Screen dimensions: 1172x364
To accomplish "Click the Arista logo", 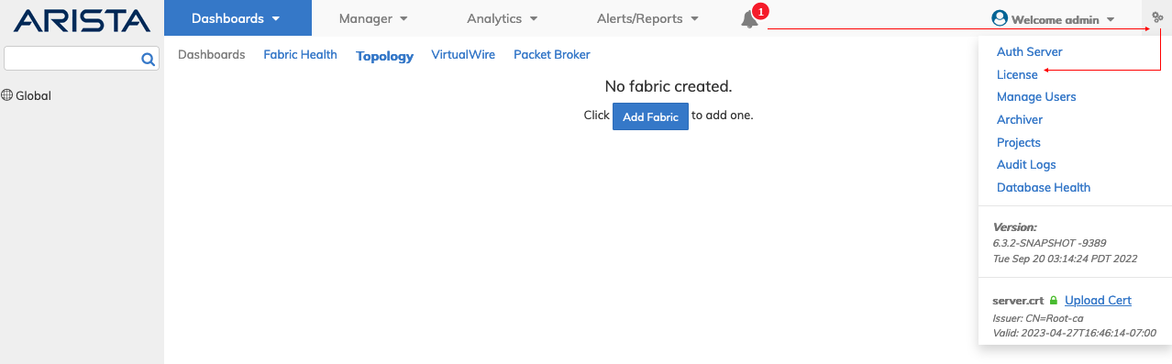I will pos(82,20).
